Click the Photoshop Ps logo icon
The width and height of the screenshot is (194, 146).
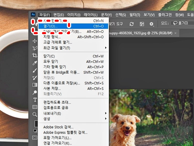[33, 15]
